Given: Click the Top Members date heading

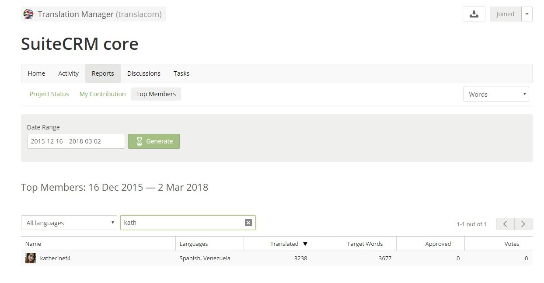Looking at the screenshot, I should tap(115, 187).
